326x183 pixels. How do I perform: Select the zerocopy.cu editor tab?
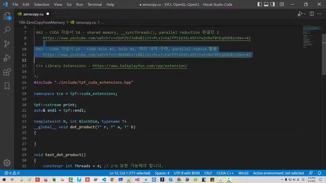tap(33, 14)
